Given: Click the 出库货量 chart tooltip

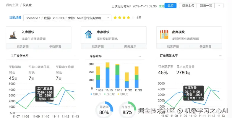Looking at the screenshot, I should (x=194, y=93).
